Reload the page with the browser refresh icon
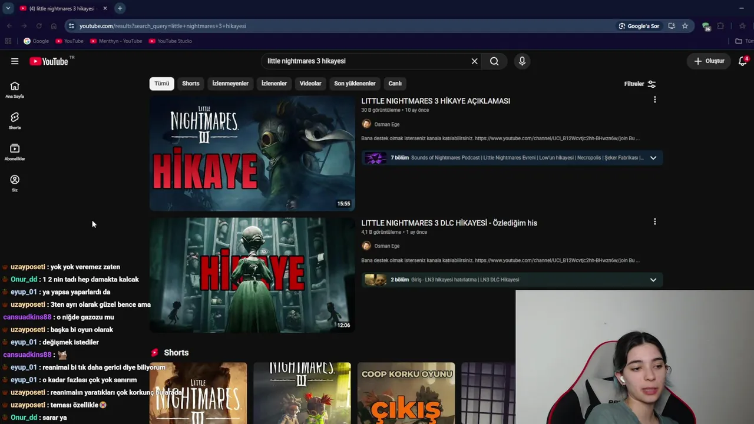Screen dimensions: 754x424 [x=39, y=26]
